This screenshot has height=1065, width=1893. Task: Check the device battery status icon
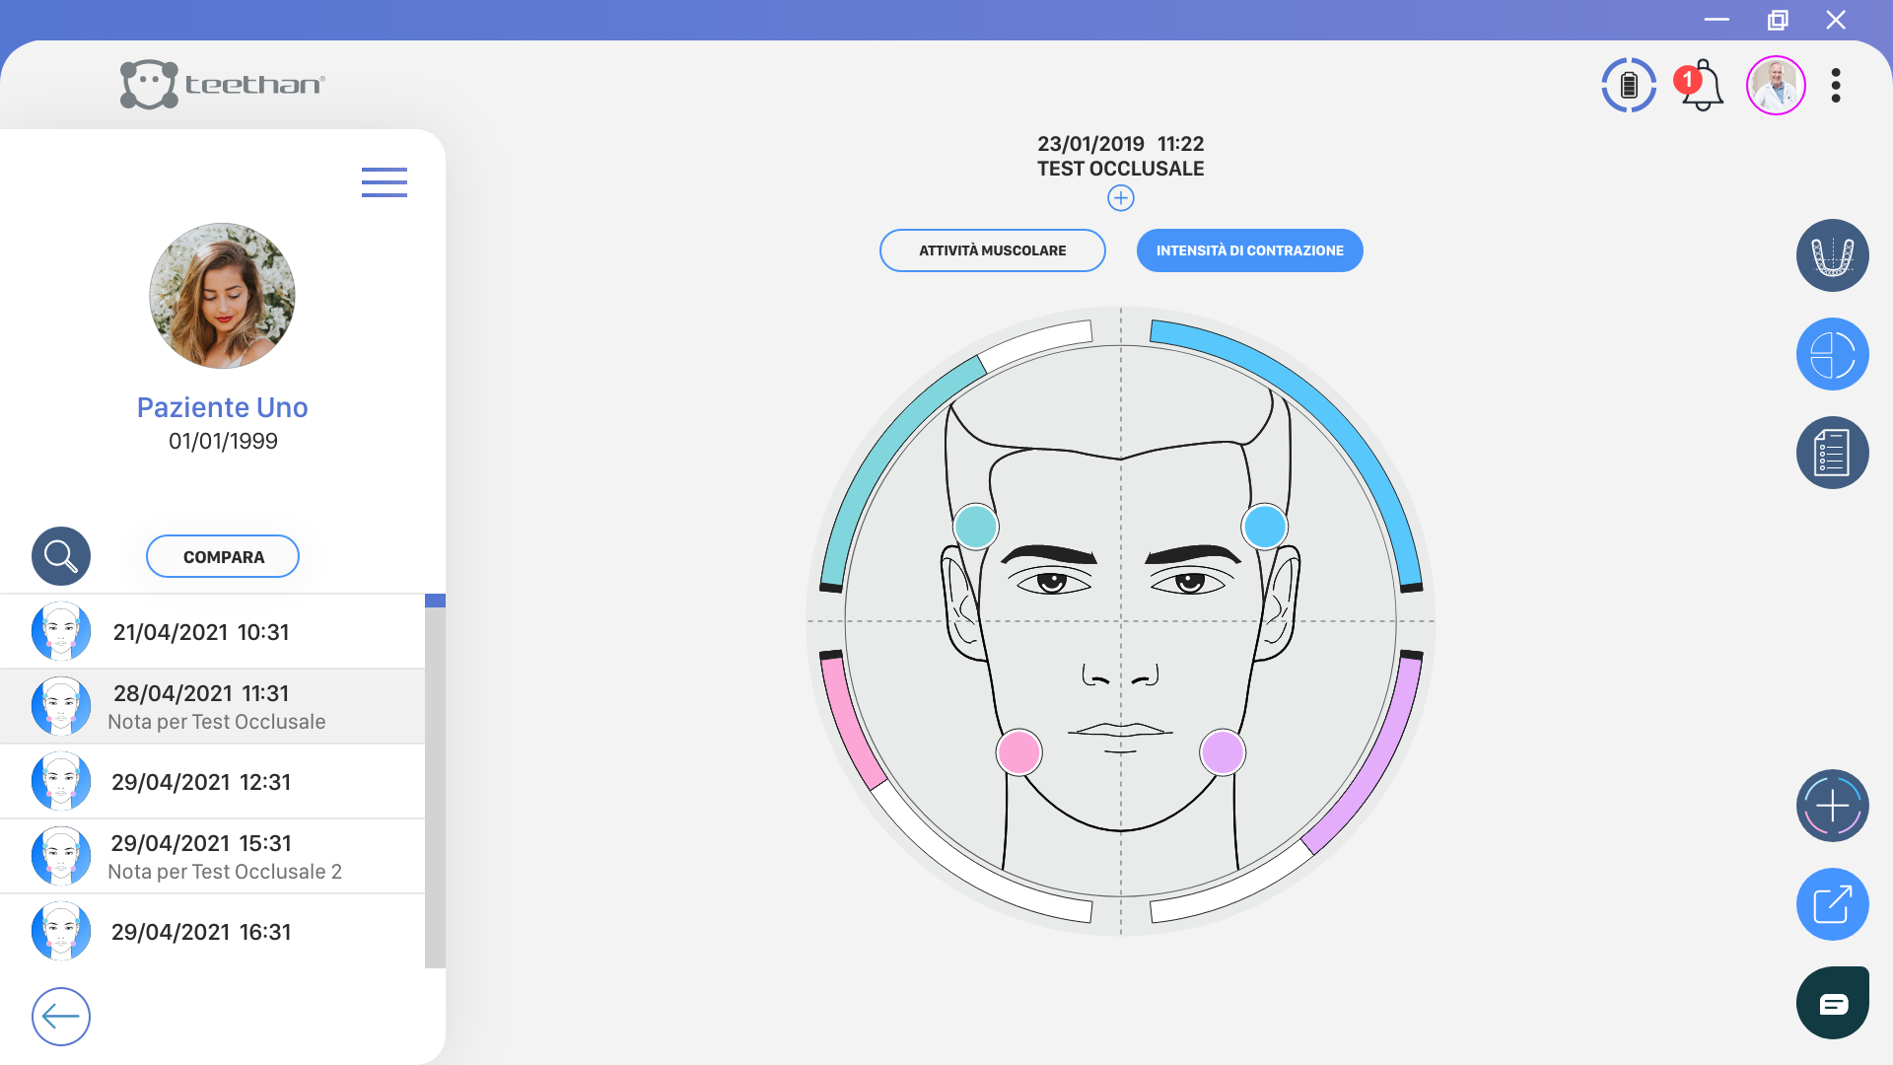click(x=1629, y=85)
